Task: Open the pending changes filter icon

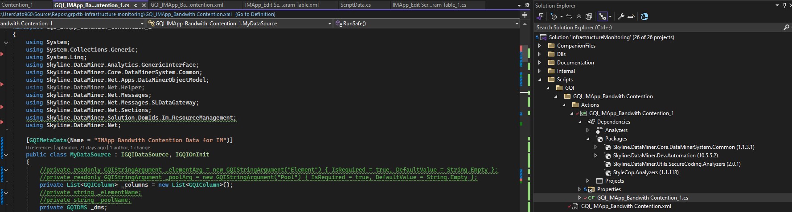Action: 554,16
